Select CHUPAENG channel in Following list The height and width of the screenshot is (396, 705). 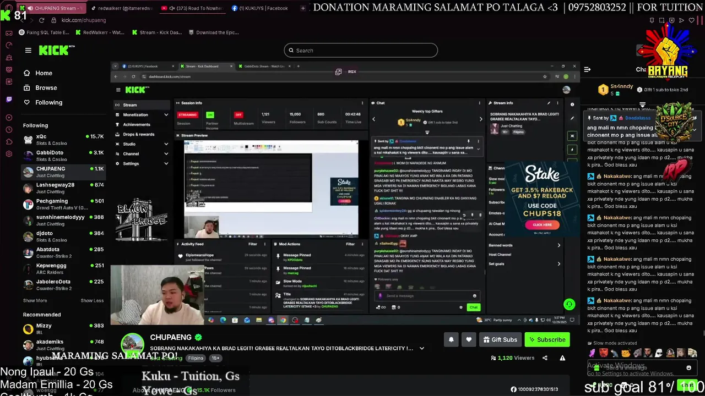(x=63, y=172)
